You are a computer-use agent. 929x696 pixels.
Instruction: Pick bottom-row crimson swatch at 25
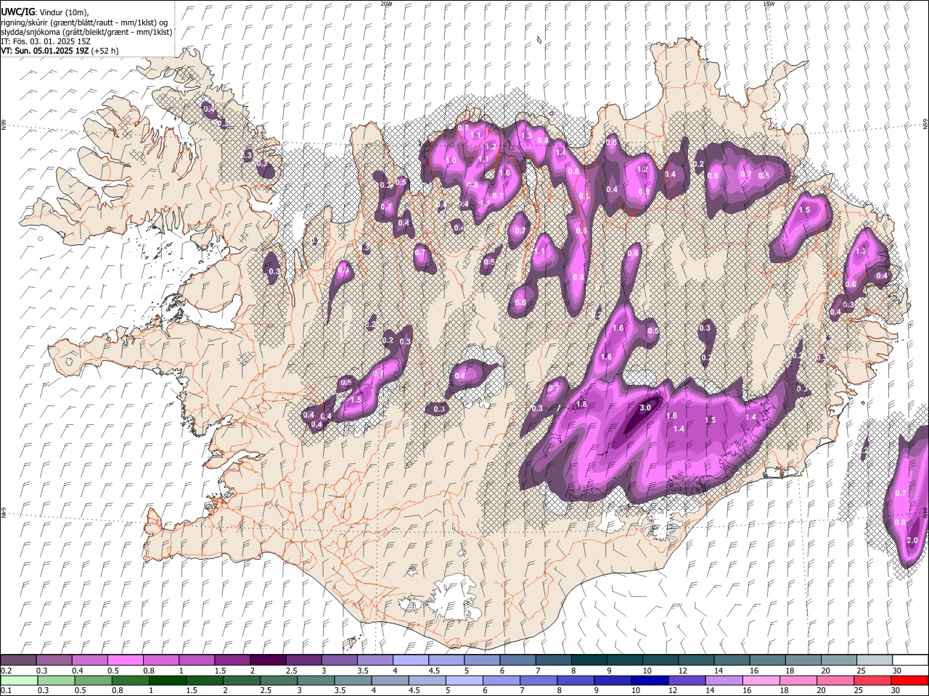[x=872, y=680]
